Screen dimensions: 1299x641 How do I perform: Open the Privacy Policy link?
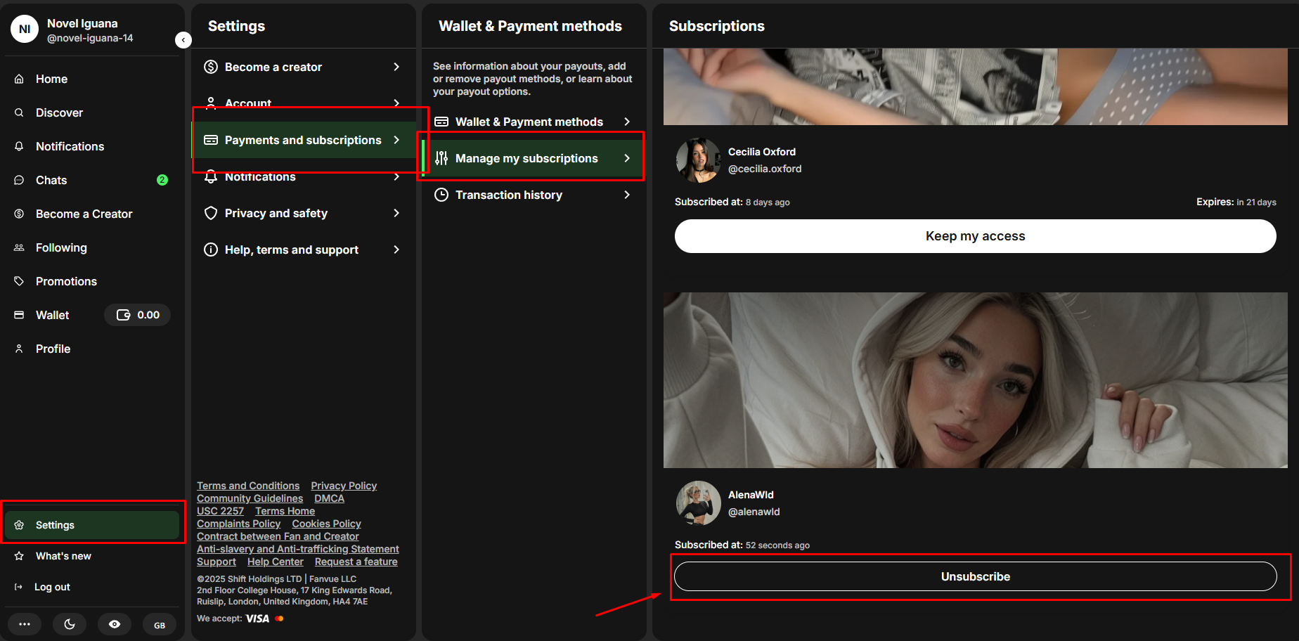[344, 486]
